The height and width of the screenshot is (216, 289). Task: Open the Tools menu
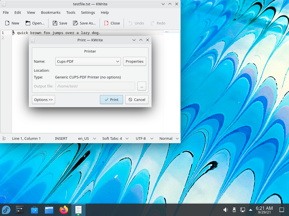point(71,12)
